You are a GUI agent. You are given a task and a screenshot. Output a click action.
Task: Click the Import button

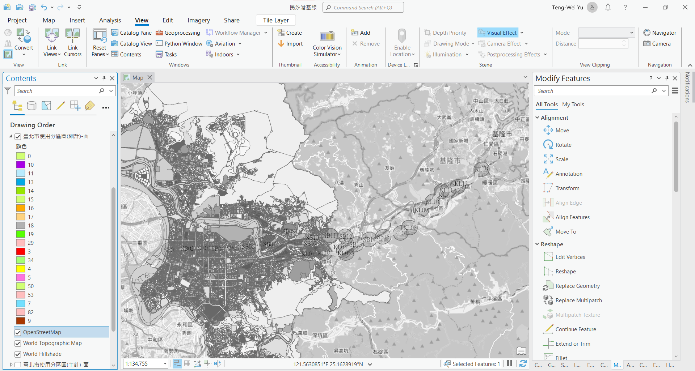click(290, 43)
